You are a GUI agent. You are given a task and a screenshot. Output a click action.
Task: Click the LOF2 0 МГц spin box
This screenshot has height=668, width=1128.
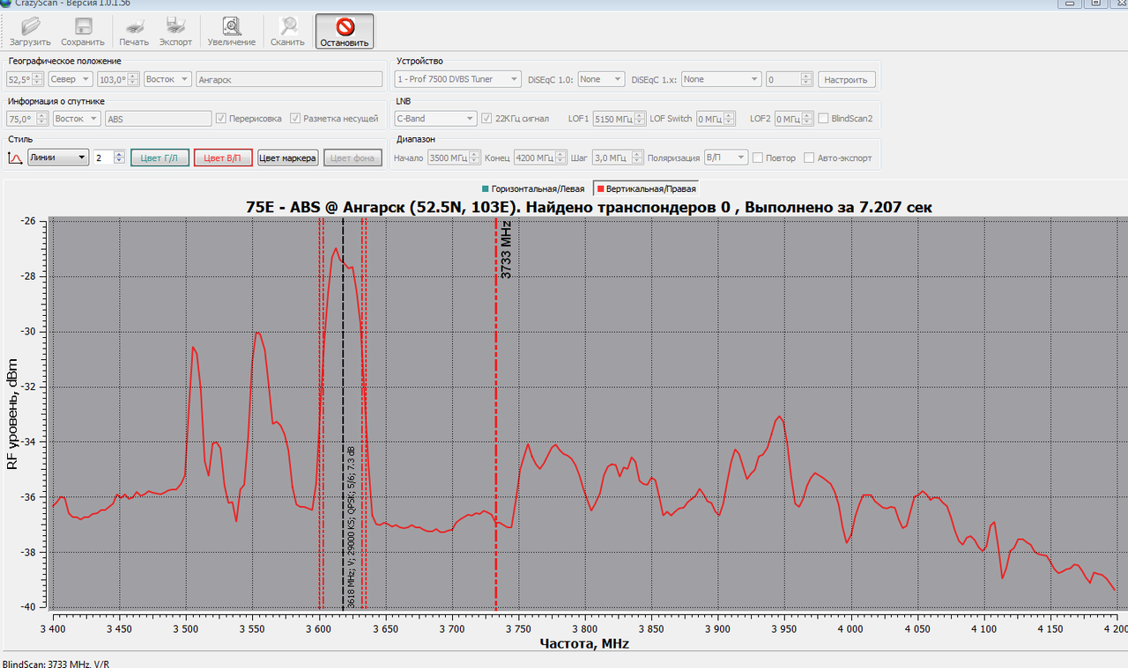tap(794, 118)
